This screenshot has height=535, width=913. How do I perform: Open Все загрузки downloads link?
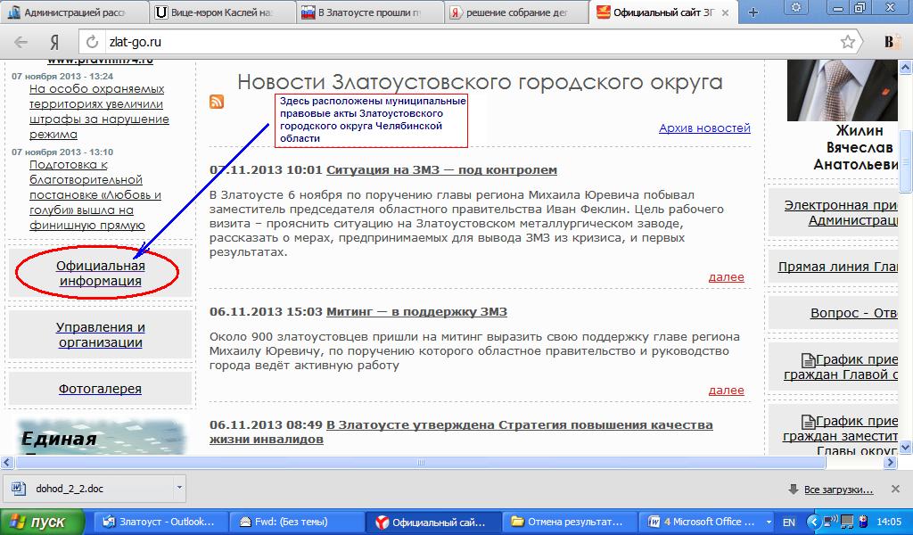tap(838, 490)
